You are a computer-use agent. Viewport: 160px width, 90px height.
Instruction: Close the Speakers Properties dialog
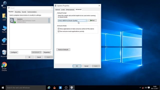(99, 5)
